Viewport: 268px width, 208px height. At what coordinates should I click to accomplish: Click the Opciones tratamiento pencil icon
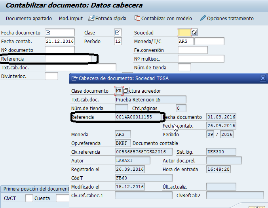coord(203,18)
